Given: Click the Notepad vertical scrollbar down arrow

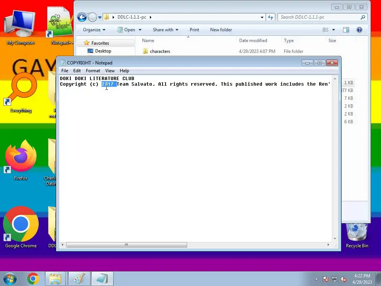Looking at the screenshot, I should [335, 239].
